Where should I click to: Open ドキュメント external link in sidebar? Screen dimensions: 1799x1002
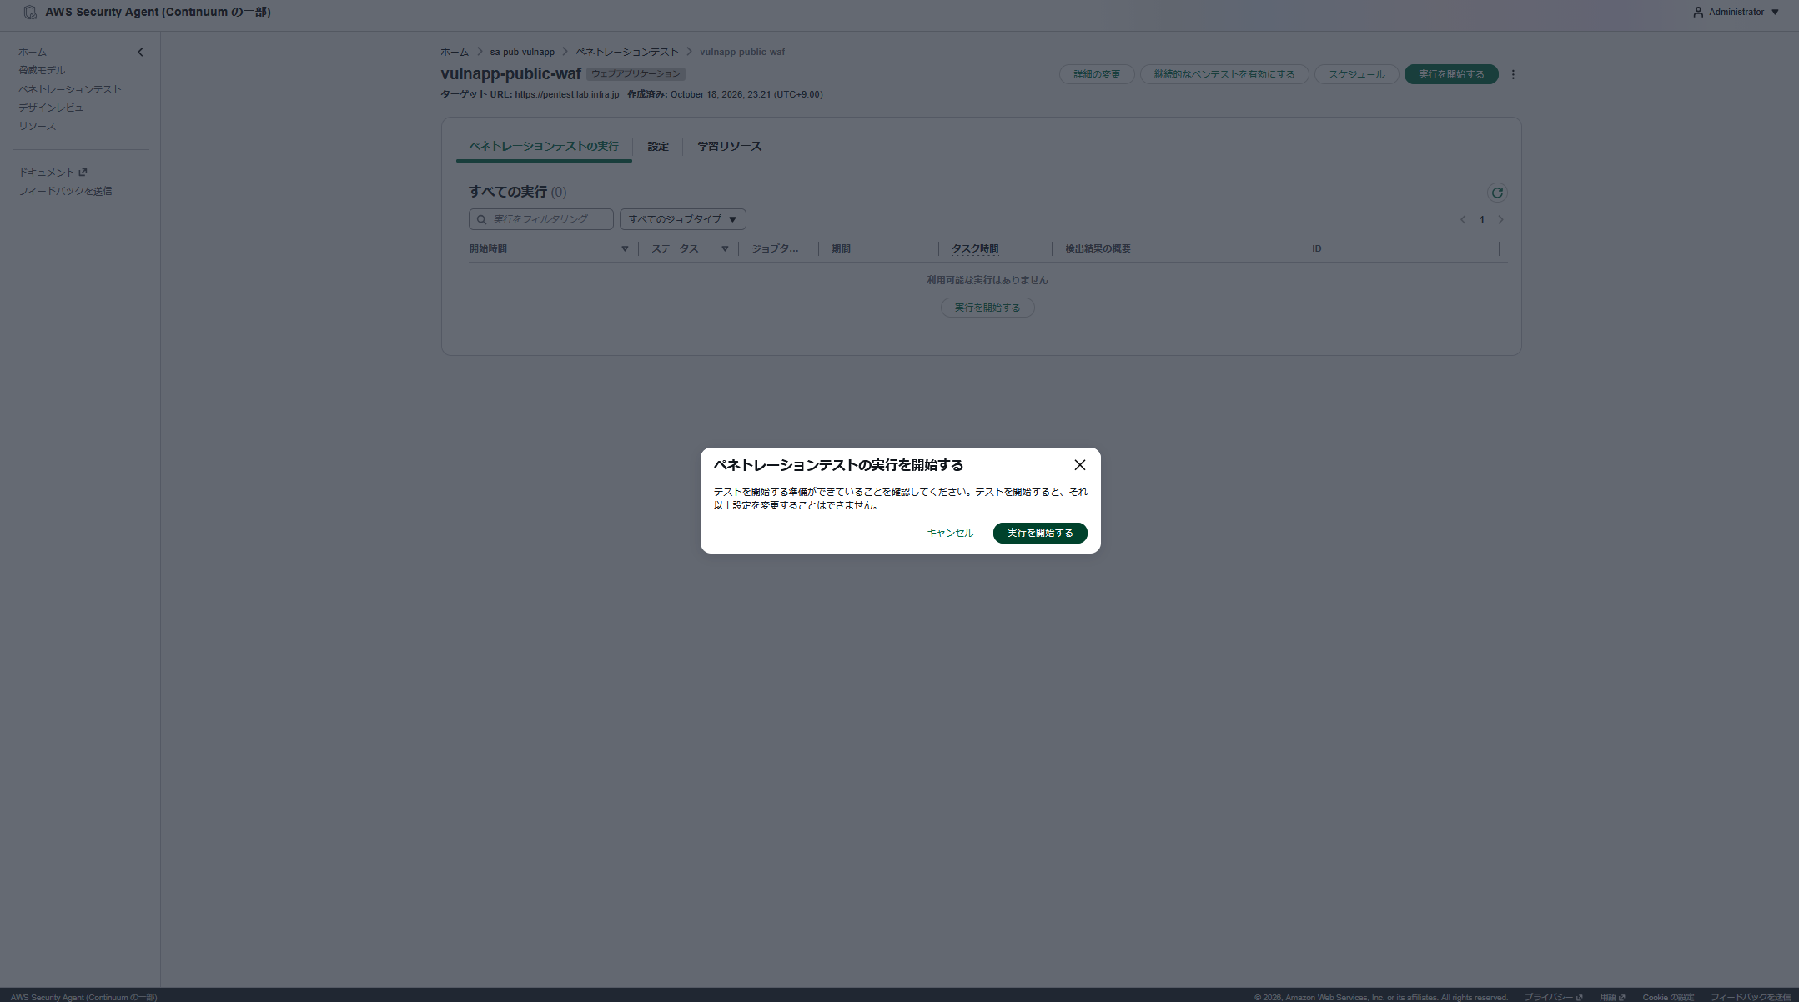(x=53, y=173)
